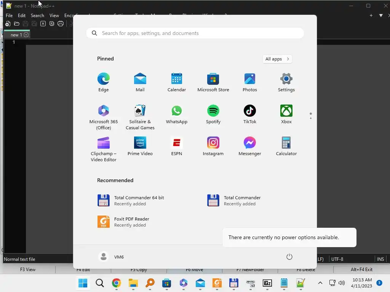Viewport: 390px width, 292px height.
Task: Open the VM6 user account menu
Action: (111, 257)
